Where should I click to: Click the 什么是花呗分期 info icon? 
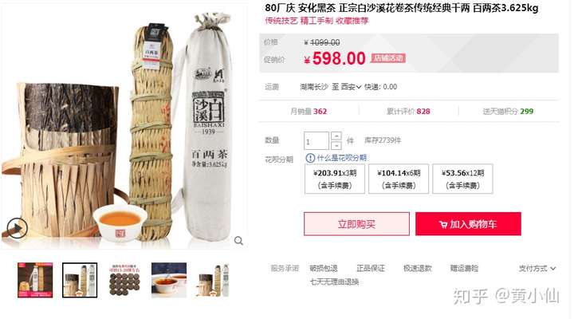click(x=310, y=158)
